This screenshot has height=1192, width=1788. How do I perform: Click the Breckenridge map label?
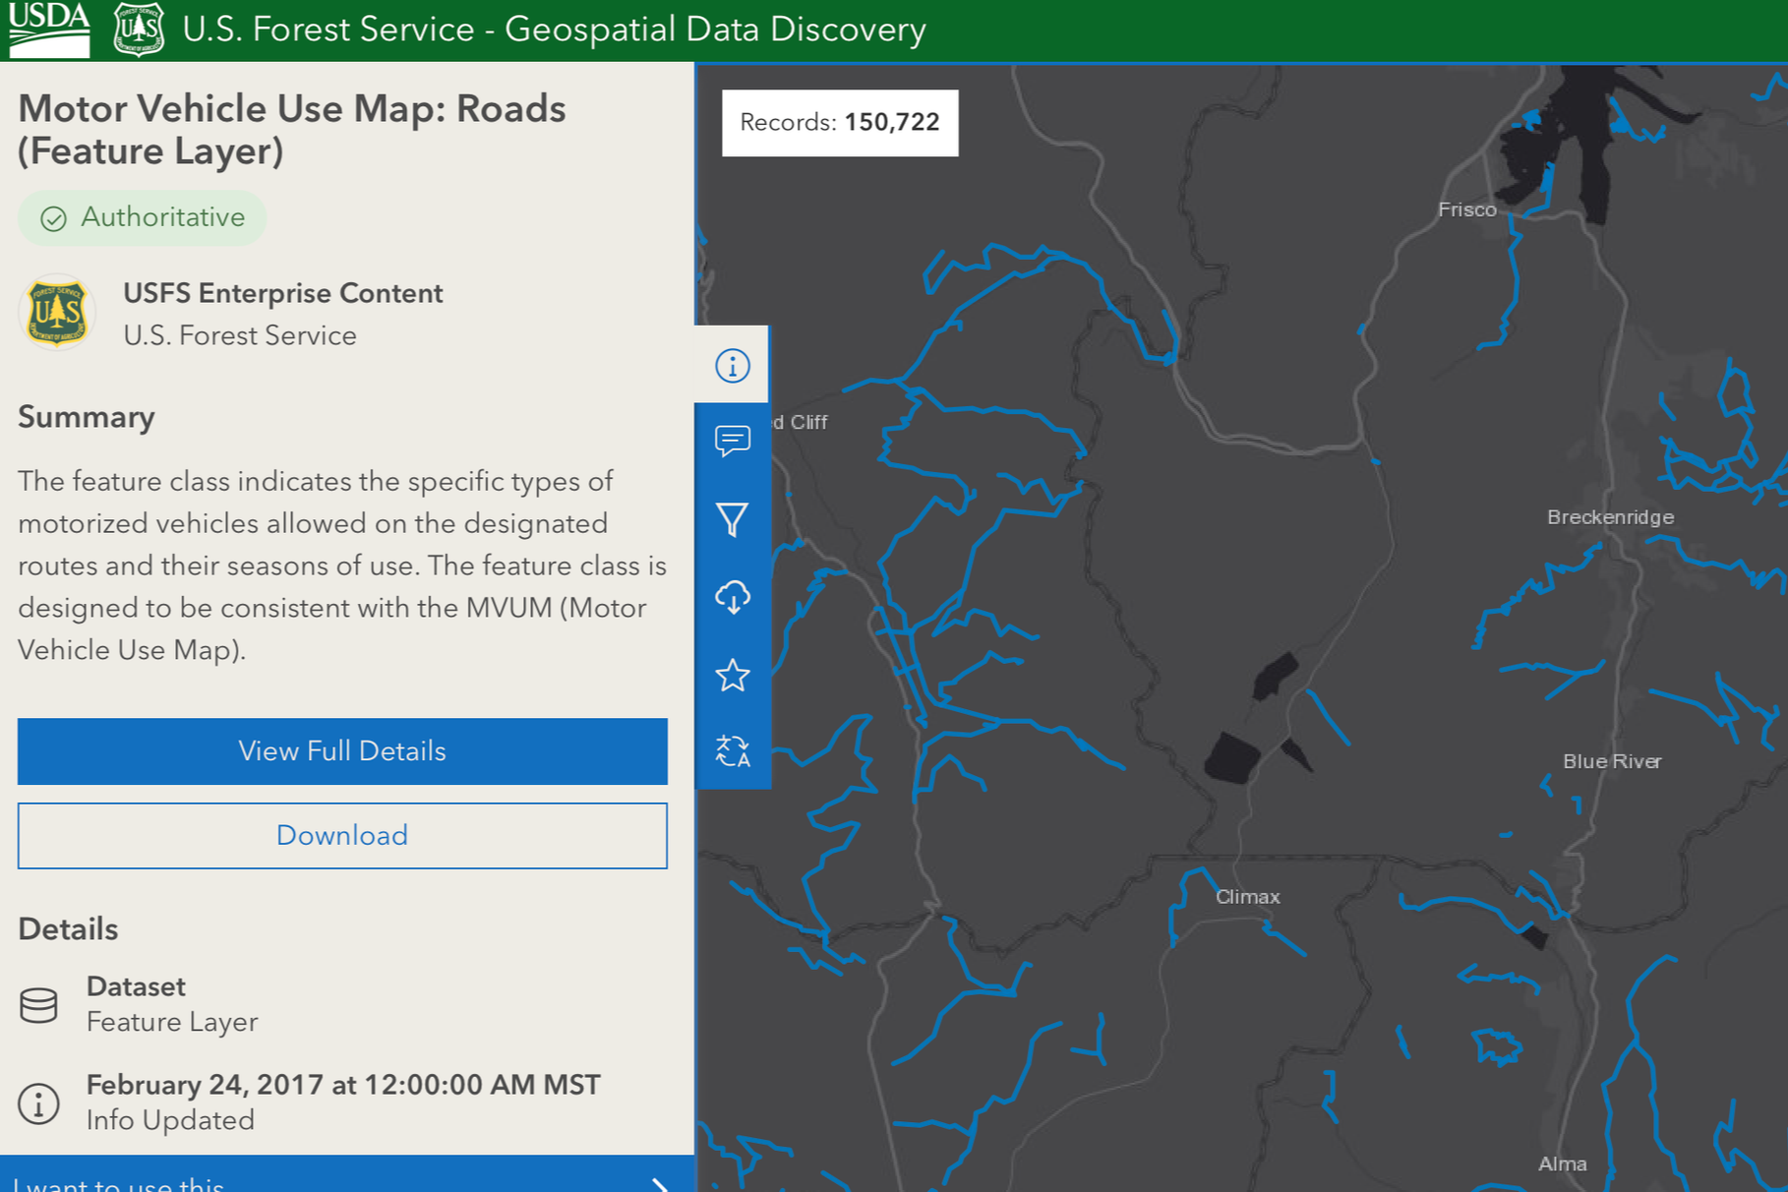click(1610, 517)
